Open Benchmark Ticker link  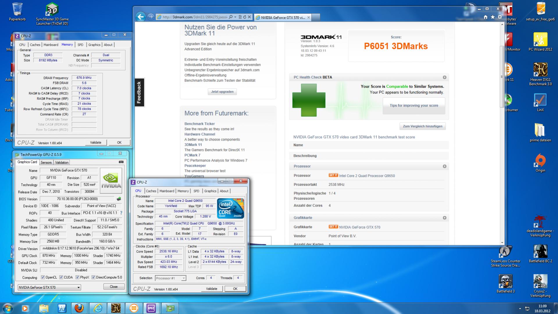point(199,124)
